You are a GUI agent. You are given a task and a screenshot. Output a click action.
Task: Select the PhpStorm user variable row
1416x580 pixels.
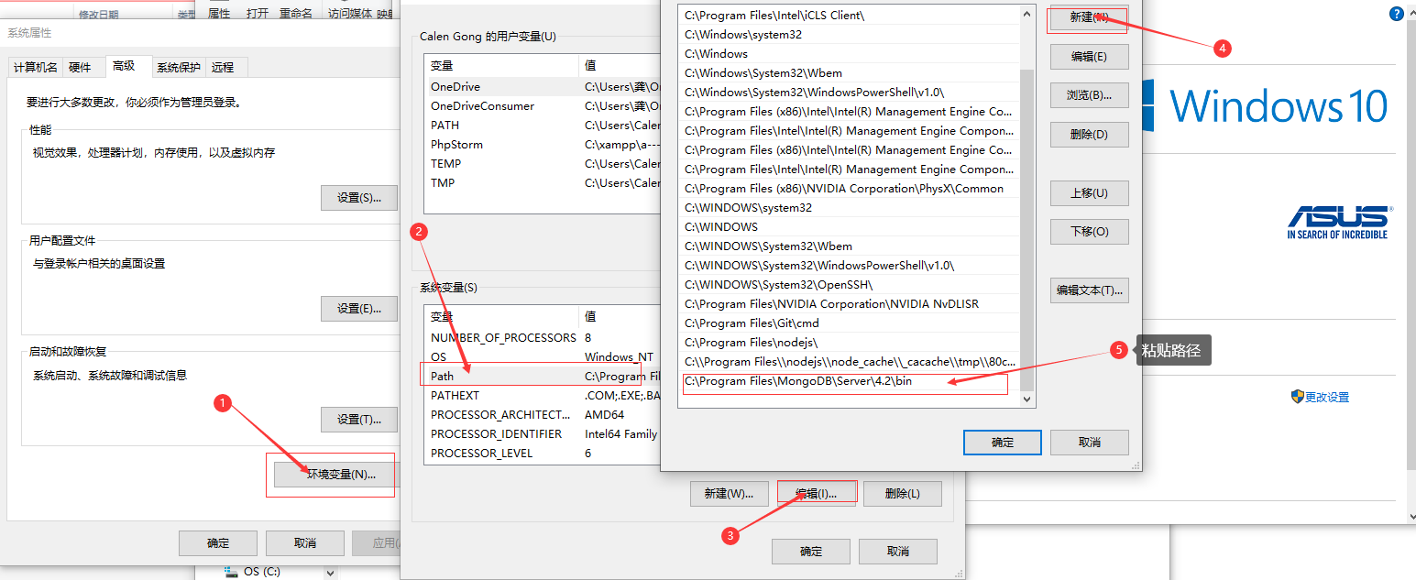pyautogui.click(x=543, y=145)
